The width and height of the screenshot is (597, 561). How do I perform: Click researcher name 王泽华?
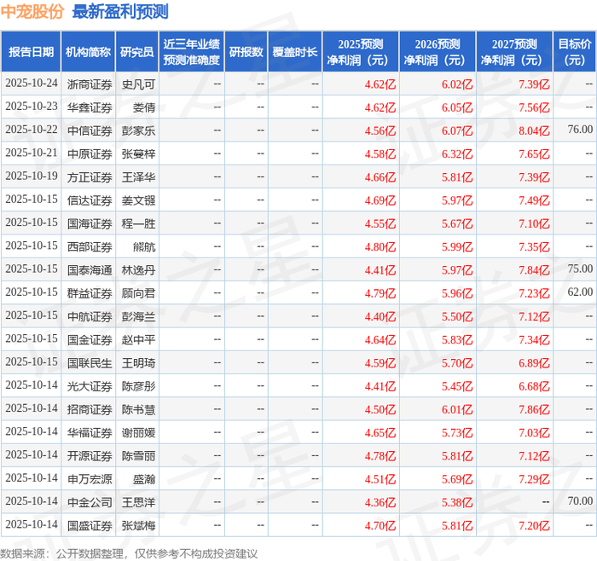pyautogui.click(x=138, y=177)
